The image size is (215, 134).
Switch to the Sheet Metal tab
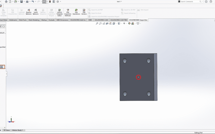tap(4, 20)
